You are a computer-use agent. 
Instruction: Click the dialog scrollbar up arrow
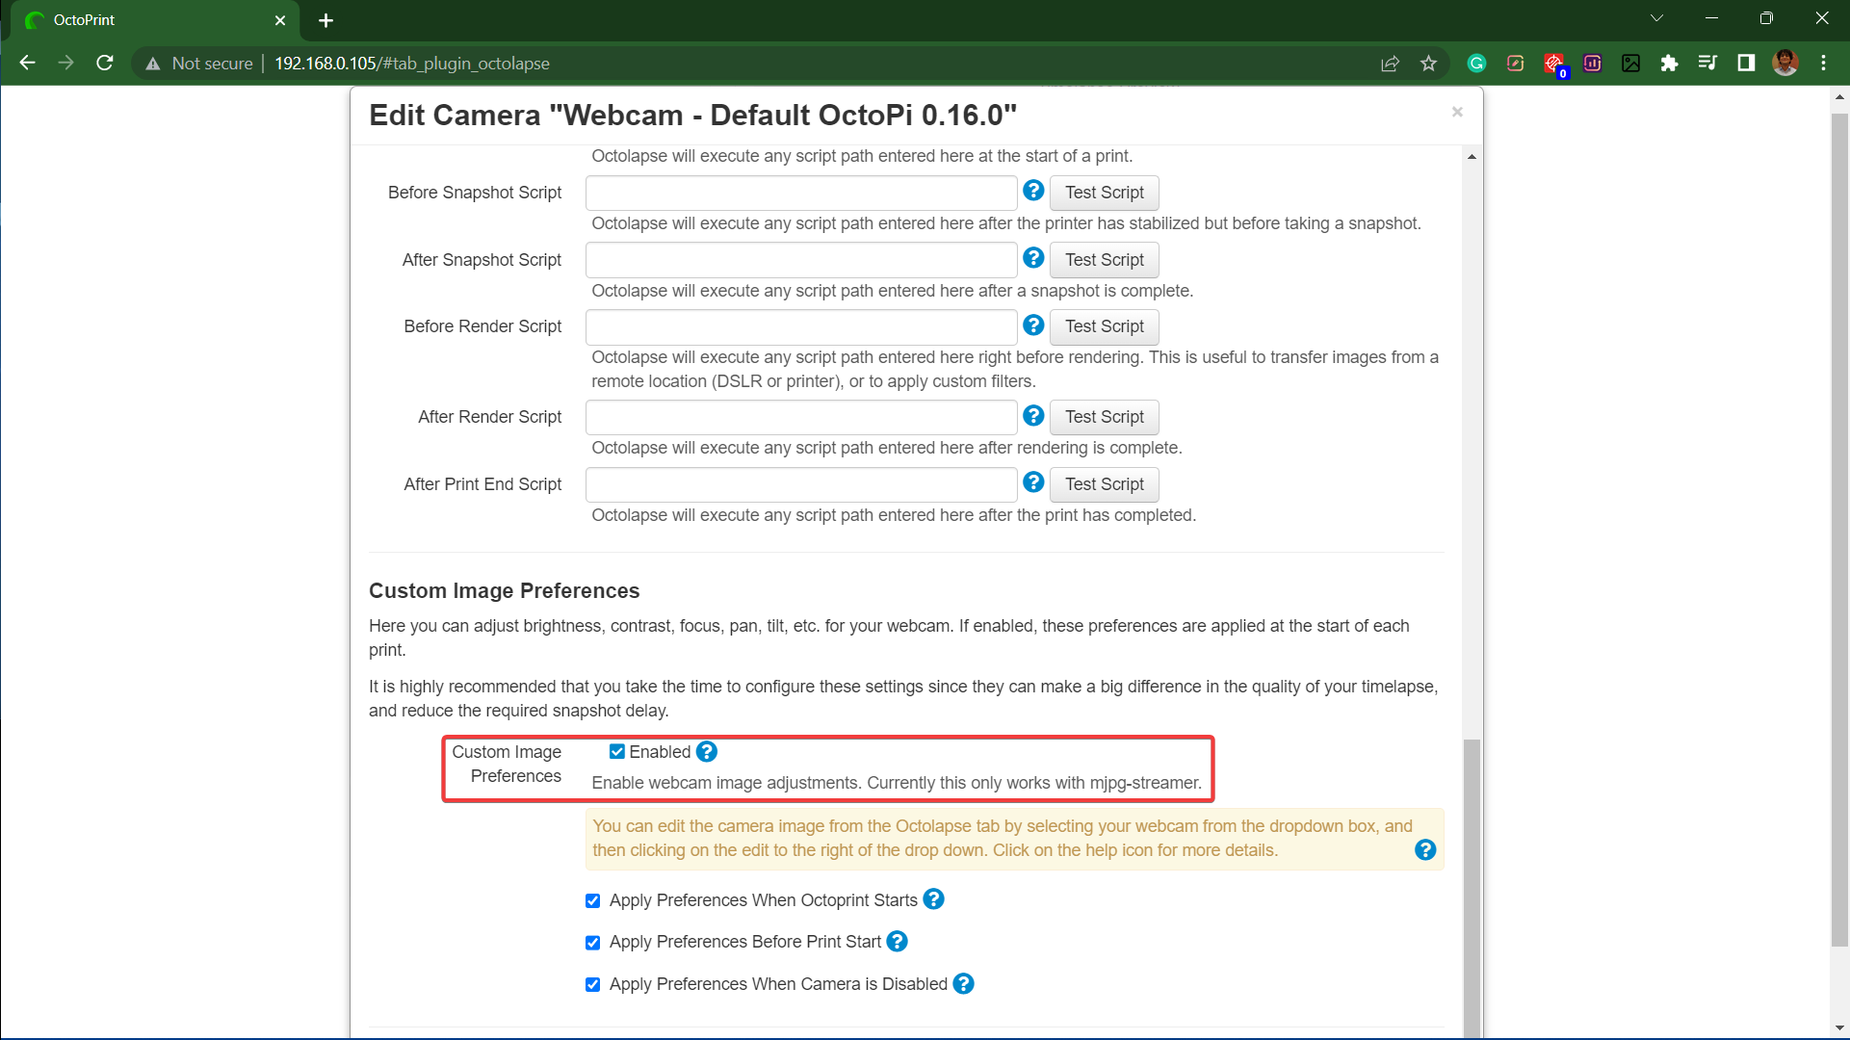coord(1472,156)
